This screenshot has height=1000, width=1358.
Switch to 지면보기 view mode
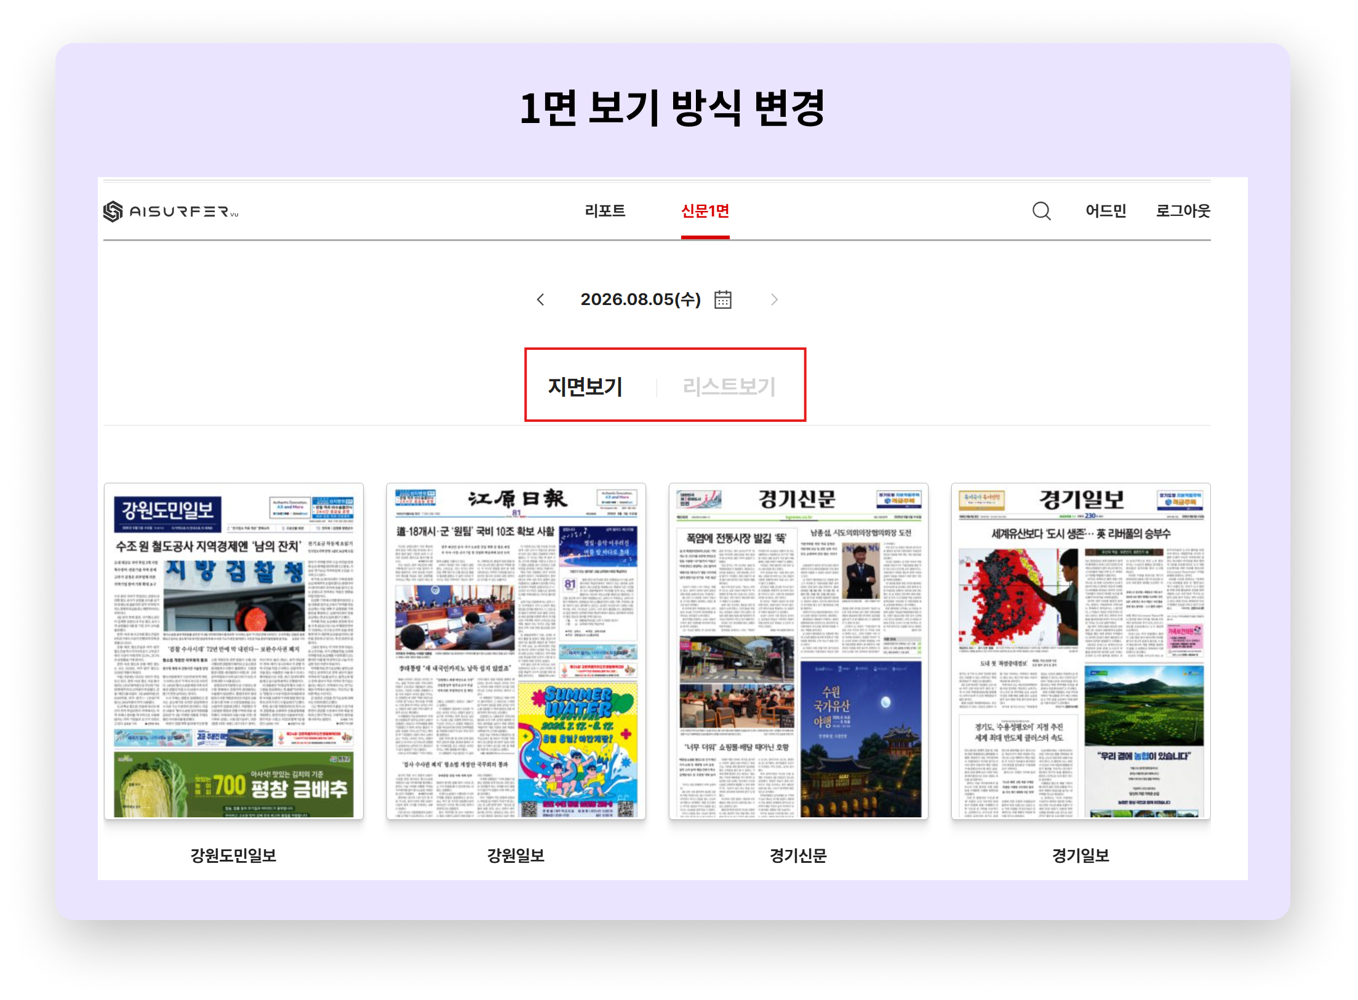(585, 387)
